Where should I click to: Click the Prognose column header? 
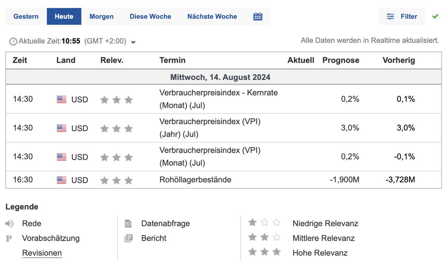(341, 60)
